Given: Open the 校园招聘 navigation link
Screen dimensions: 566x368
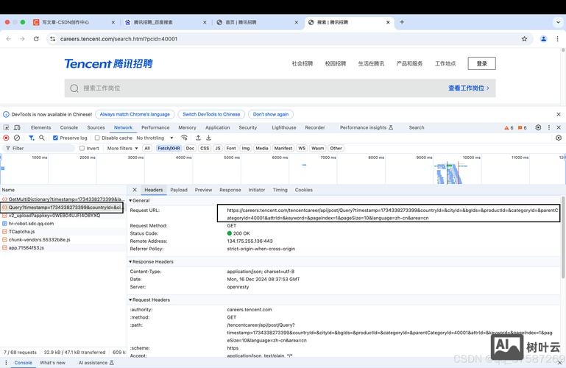Looking at the screenshot, I should [x=336, y=63].
